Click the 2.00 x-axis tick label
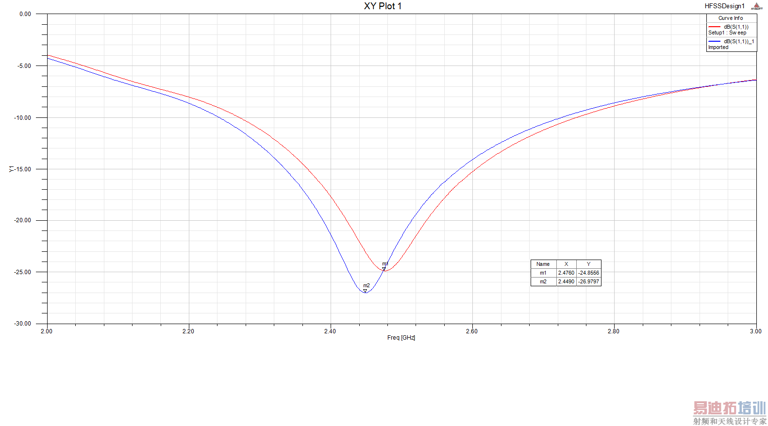 [x=47, y=331]
